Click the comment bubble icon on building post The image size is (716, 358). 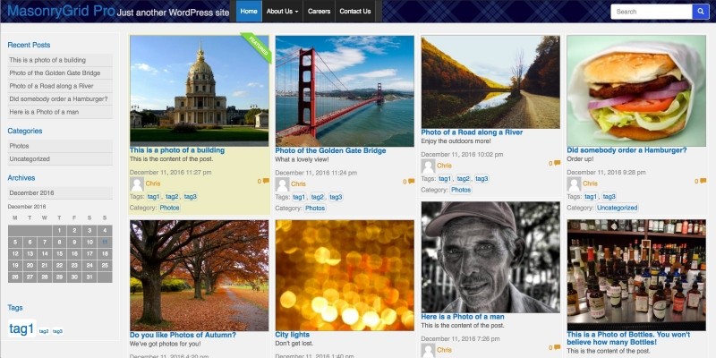tap(266, 182)
